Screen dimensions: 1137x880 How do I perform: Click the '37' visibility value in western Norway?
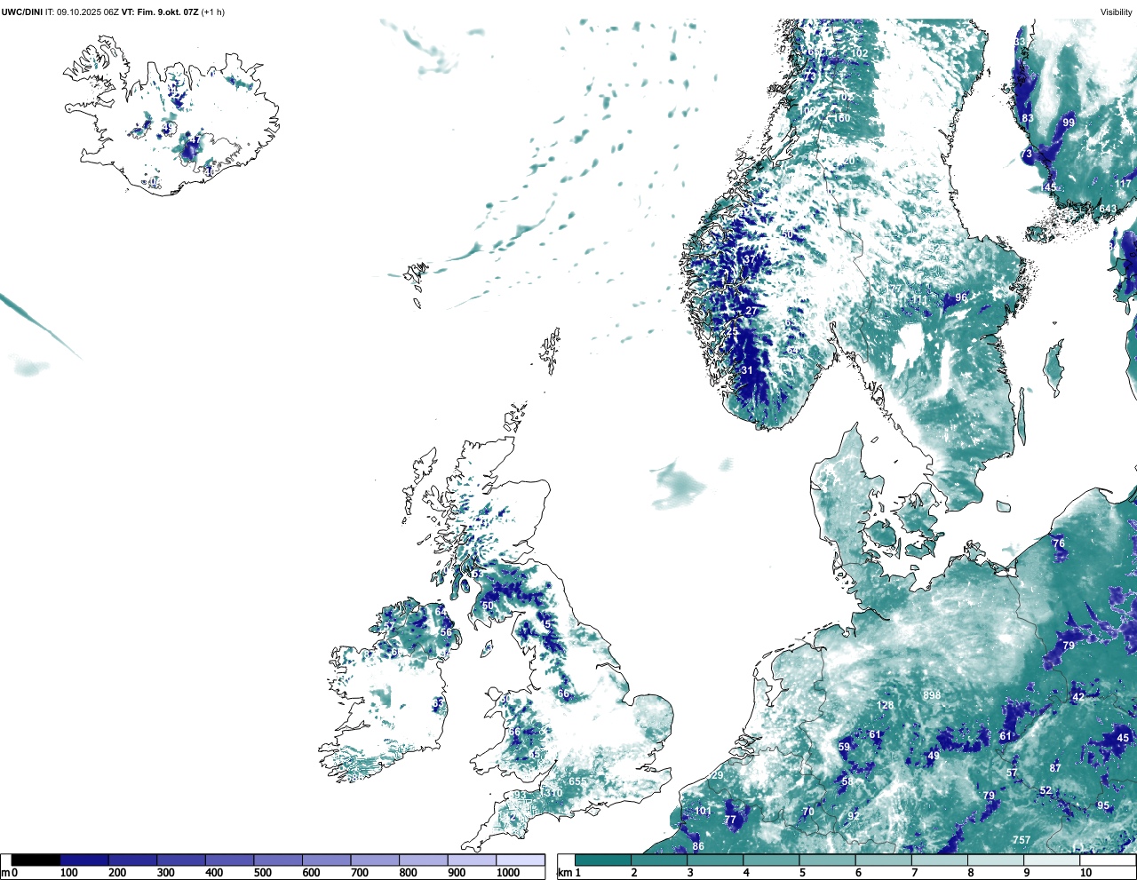pyautogui.click(x=749, y=260)
